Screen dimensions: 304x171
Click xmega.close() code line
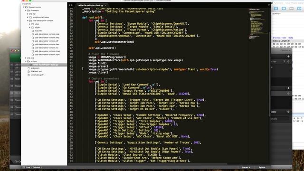[98, 73]
